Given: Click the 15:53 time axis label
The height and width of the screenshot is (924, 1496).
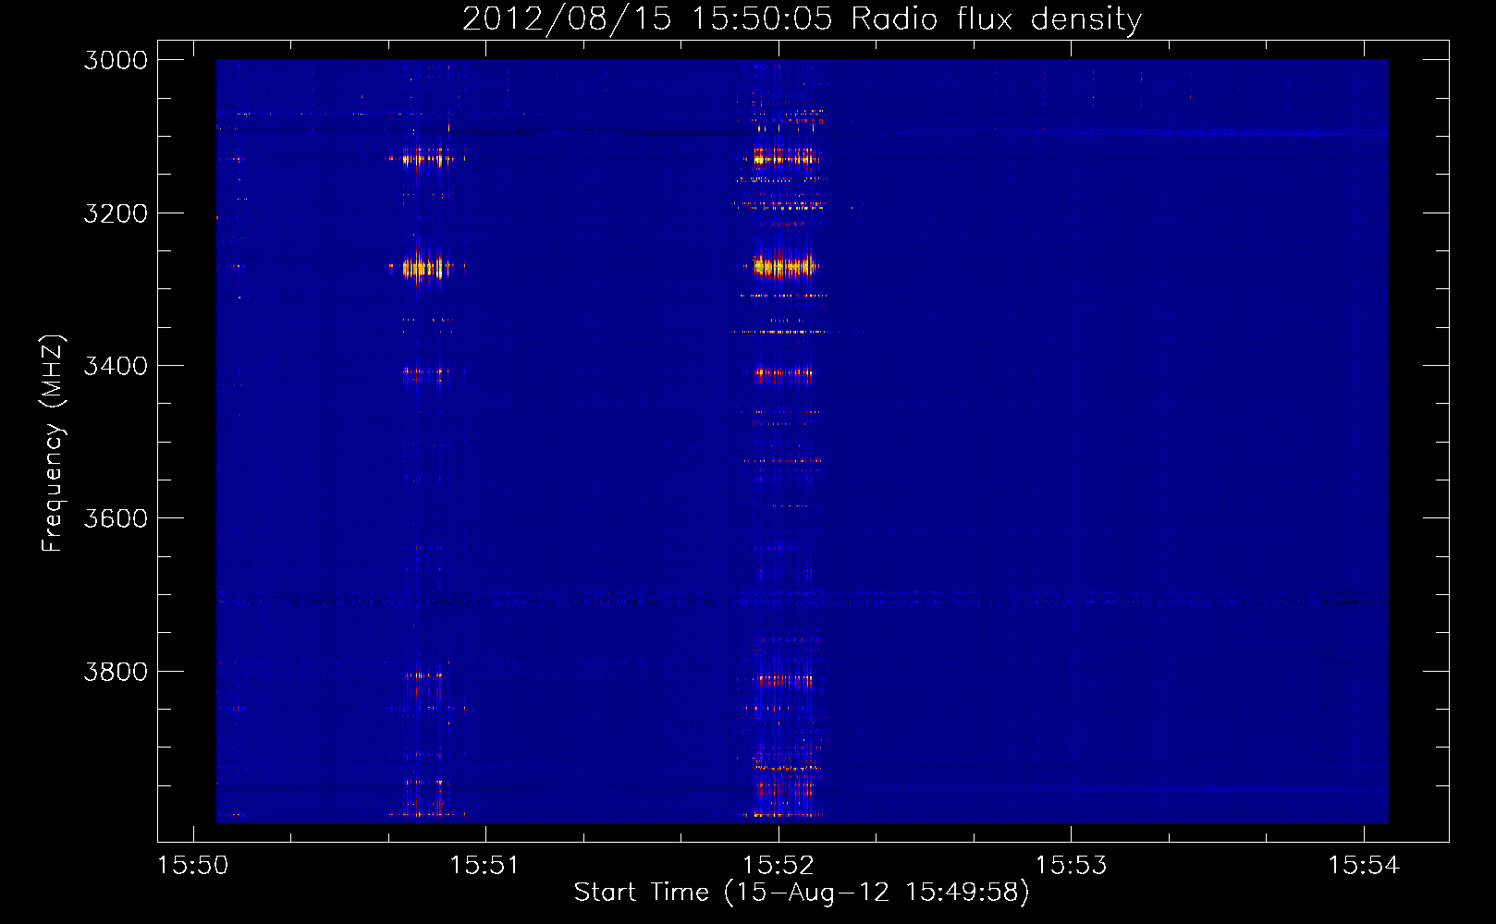Looking at the screenshot, I should pos(1071,866).
